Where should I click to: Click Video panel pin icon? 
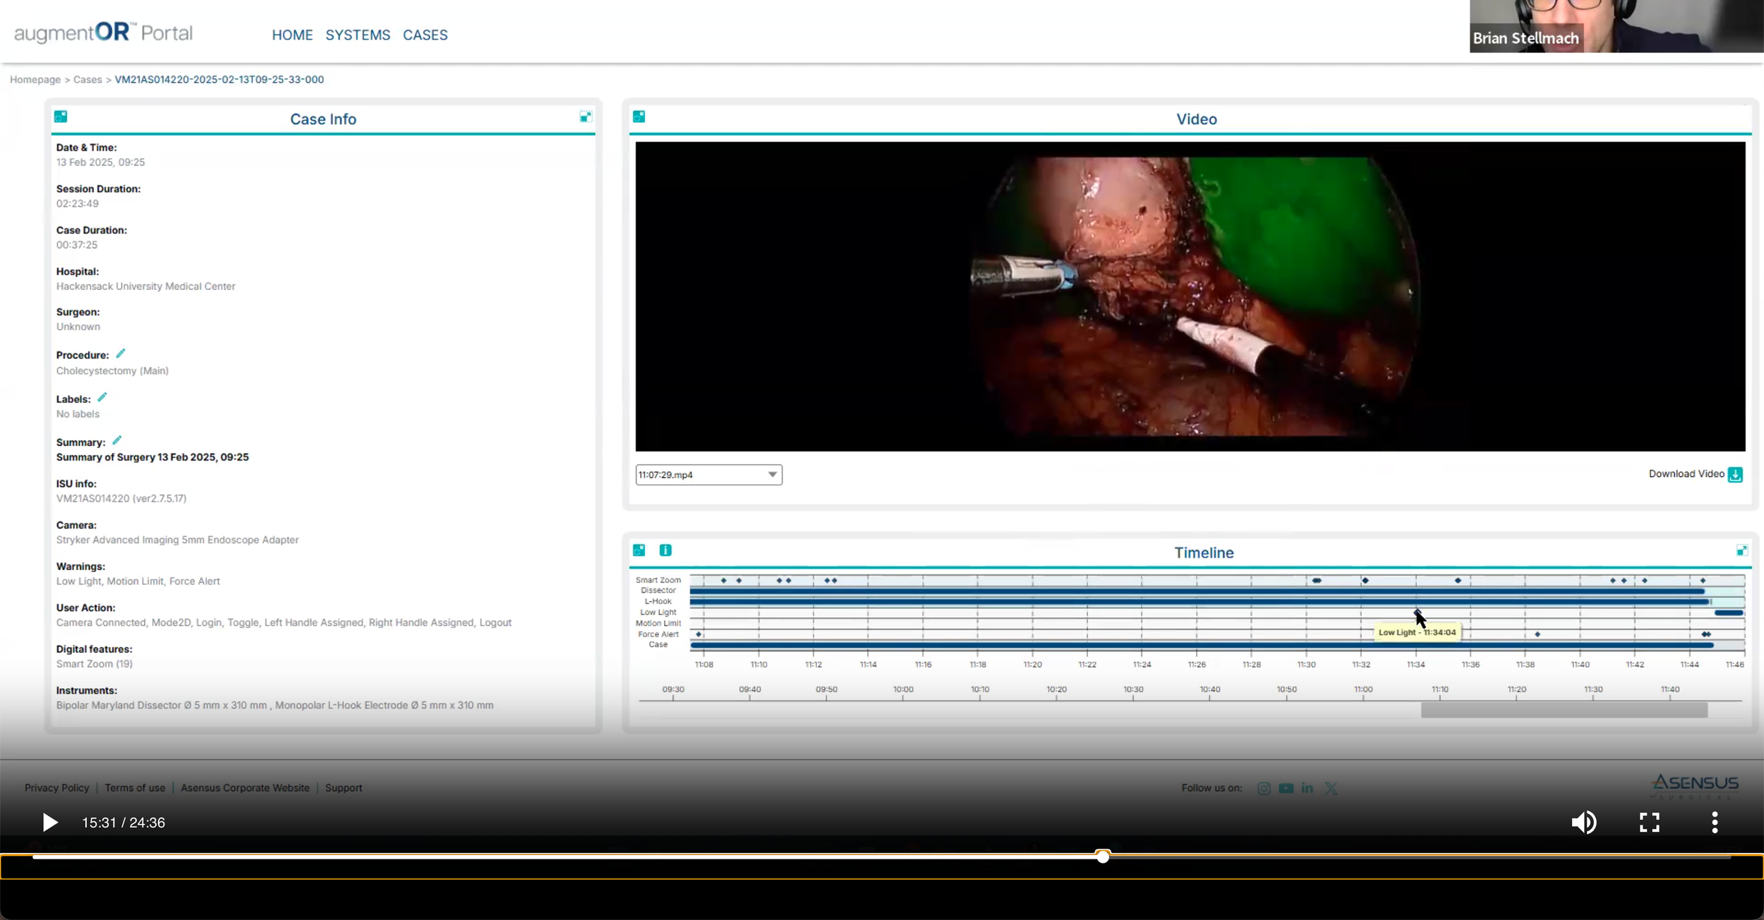pyautogui.click(x=639, y=117)
